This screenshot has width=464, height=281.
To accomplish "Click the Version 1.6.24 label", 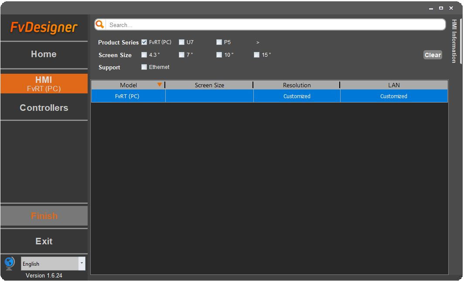I will tap(44, 275).
